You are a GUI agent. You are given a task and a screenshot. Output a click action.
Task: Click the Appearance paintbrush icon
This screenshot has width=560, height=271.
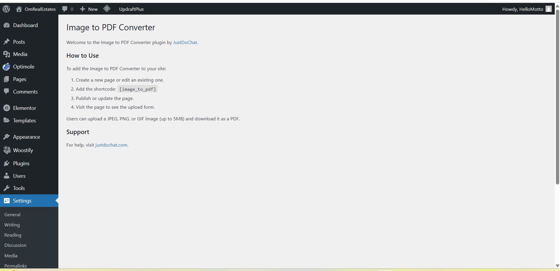[7, 137]
